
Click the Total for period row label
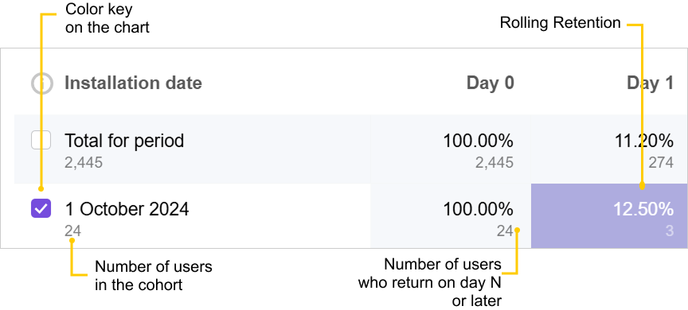point(124,141)
